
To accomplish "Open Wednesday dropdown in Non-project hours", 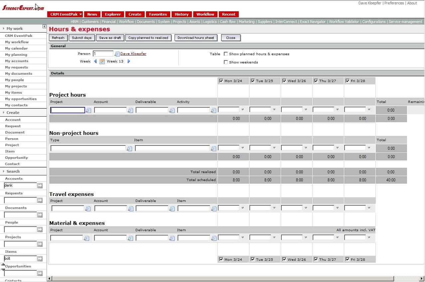I will tap(306, 148).
